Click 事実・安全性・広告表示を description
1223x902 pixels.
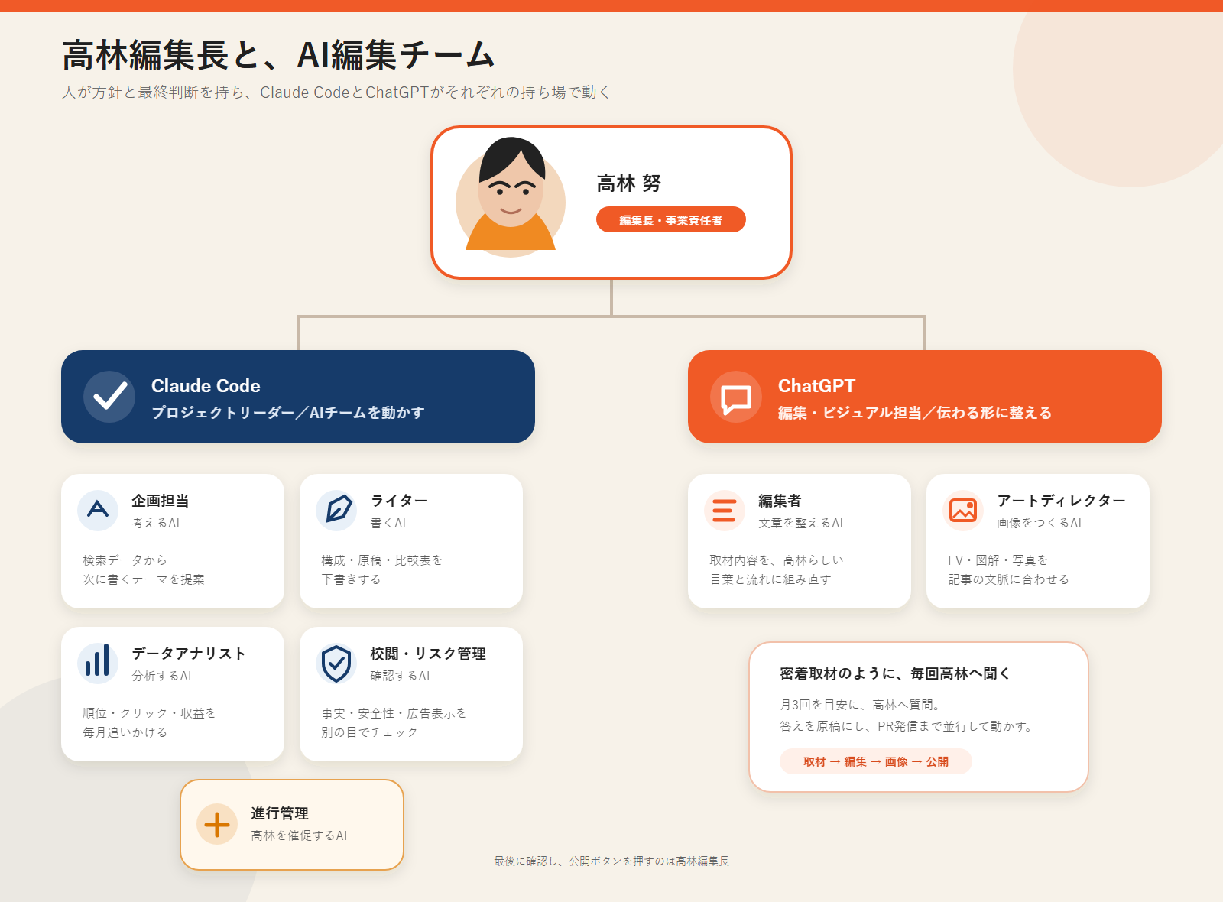click(394, 713)
